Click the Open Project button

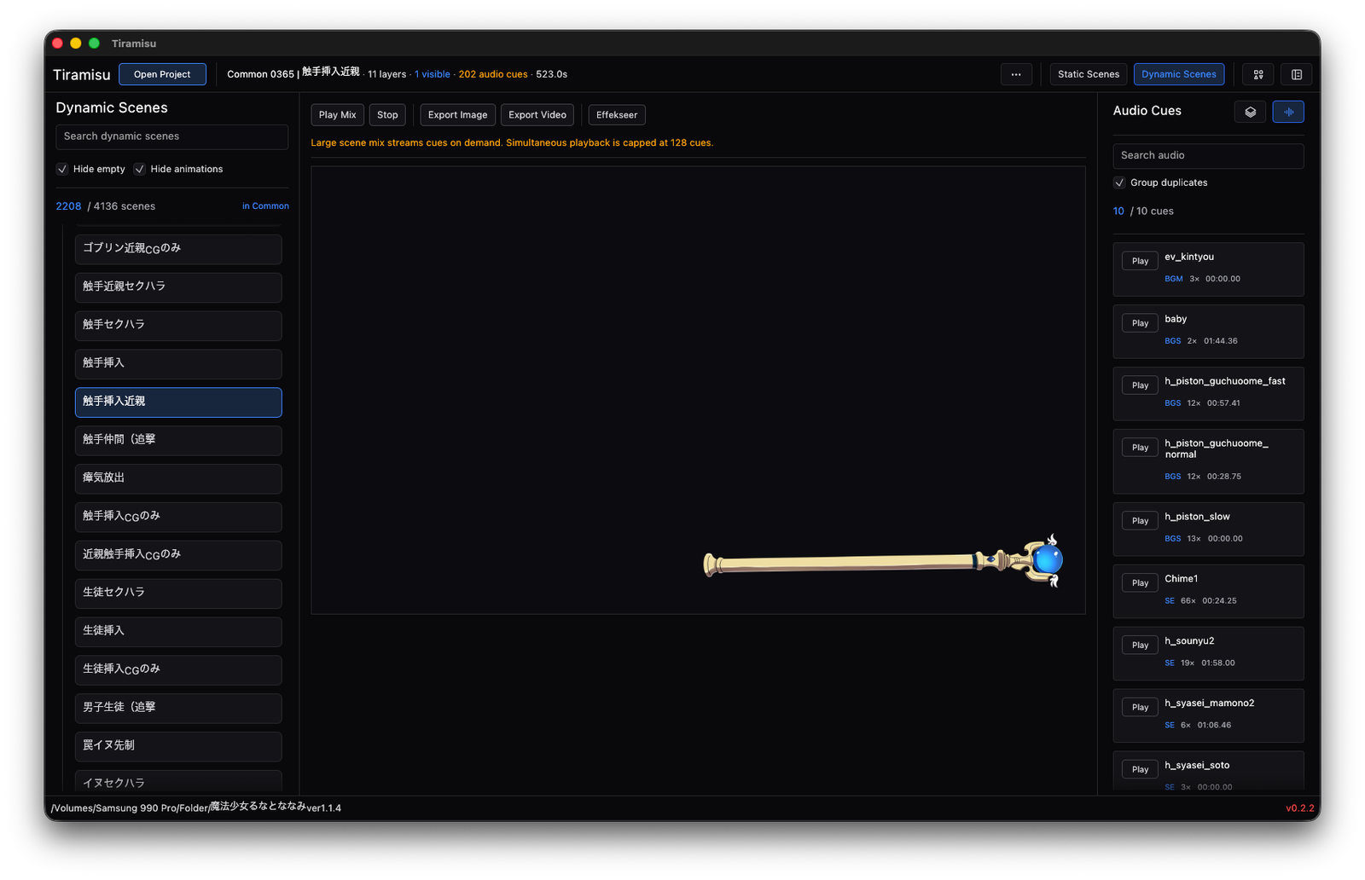pos(162,74)
